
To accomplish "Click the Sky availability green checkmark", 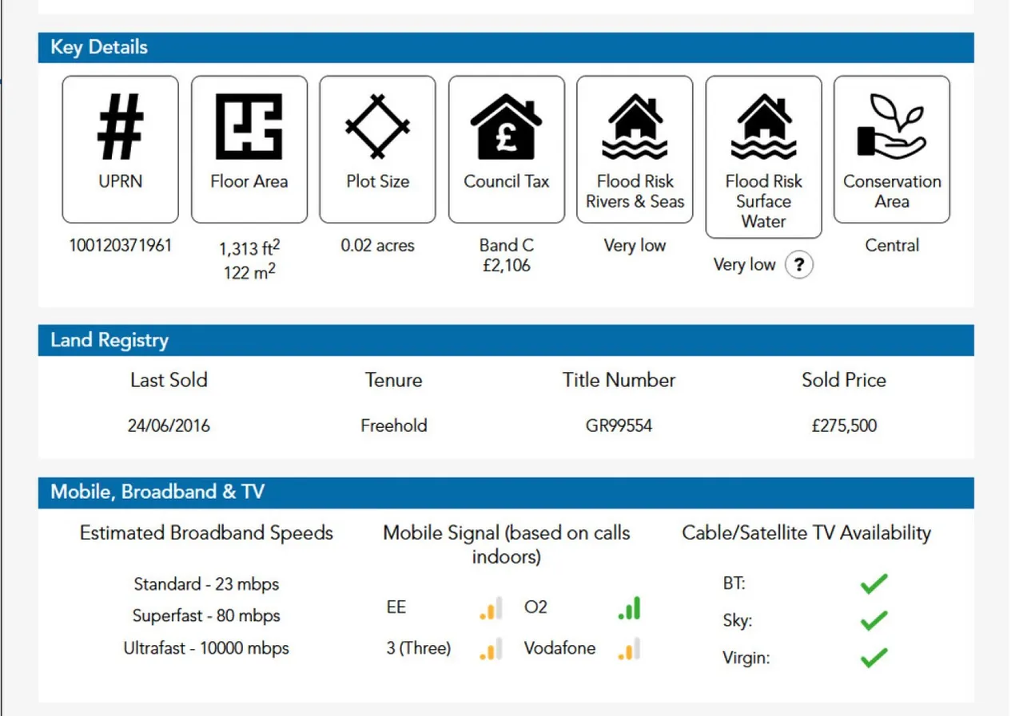I will coord(874,621).
